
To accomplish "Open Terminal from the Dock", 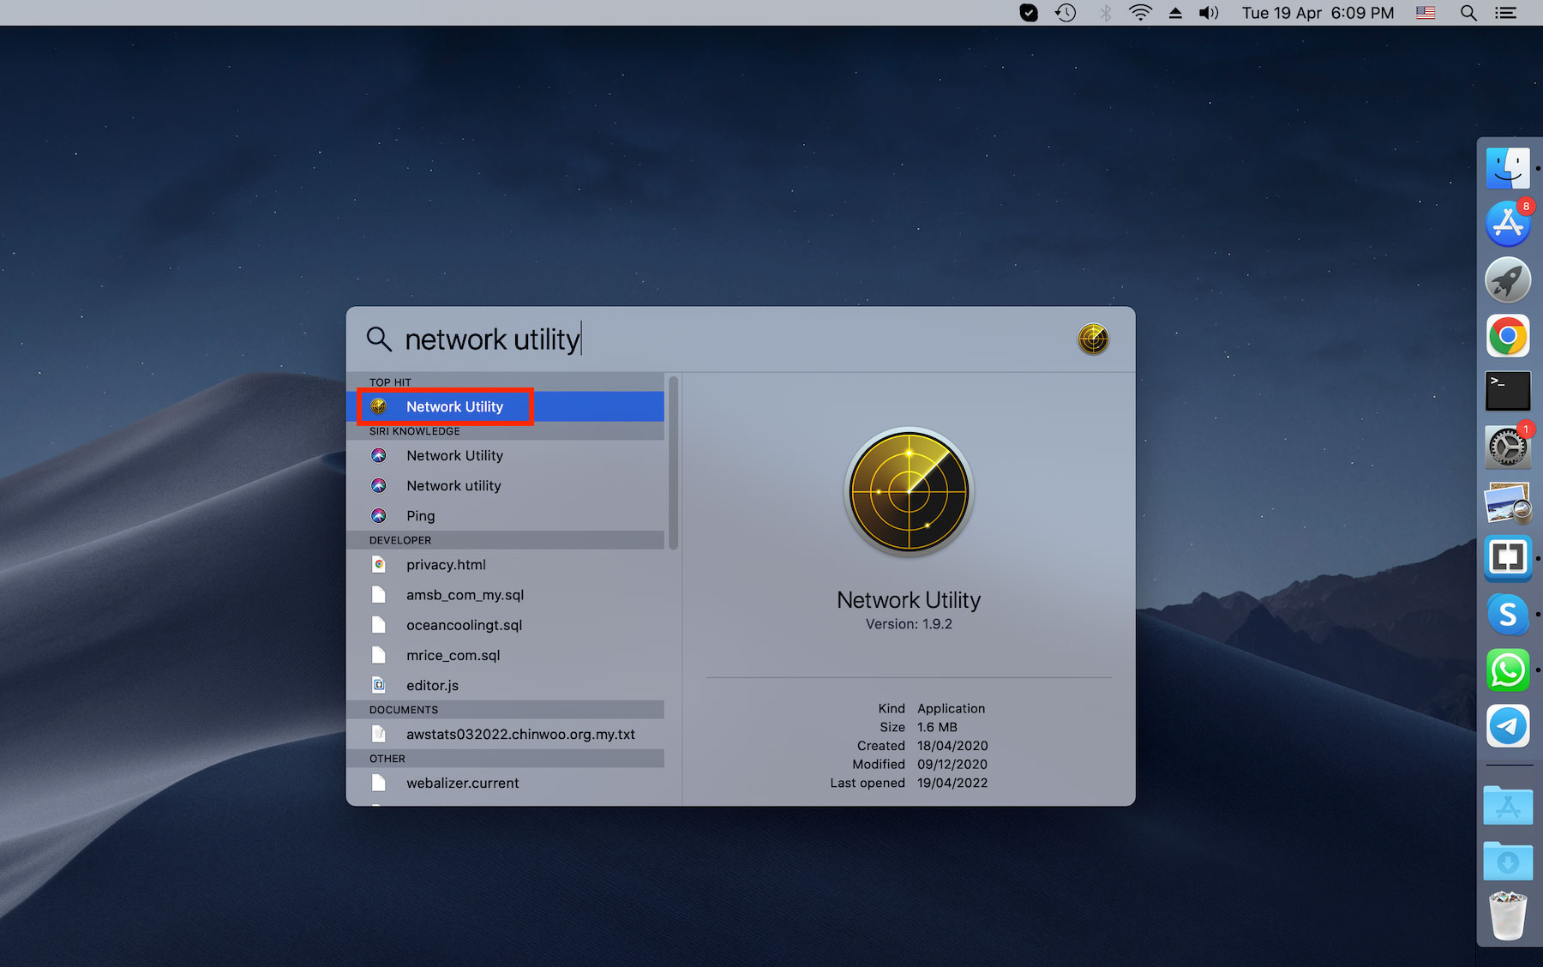I will tap(1507, 391).
